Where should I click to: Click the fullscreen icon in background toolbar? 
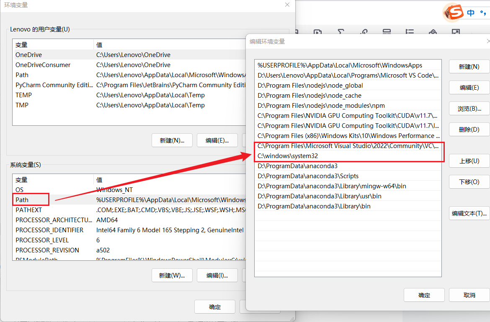pos(456,31)
